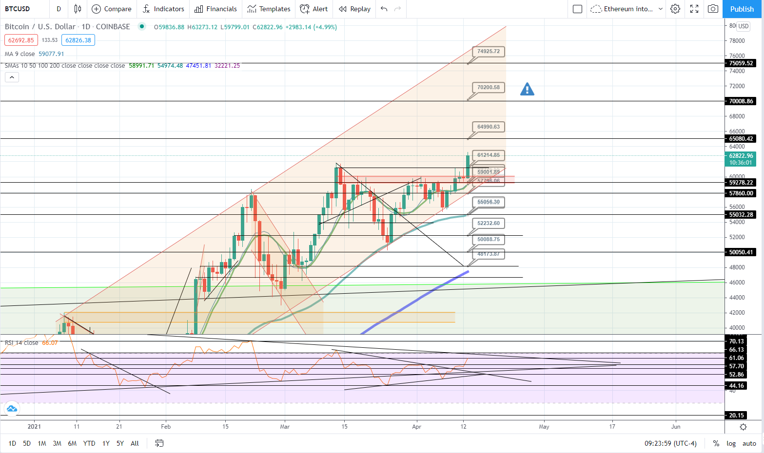Select the 3M time range

[57, 443]
